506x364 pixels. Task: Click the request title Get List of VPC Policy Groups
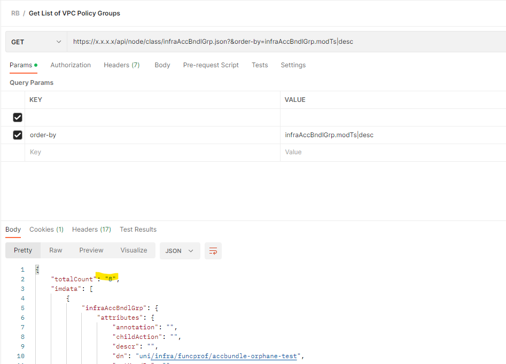[75, 13]
